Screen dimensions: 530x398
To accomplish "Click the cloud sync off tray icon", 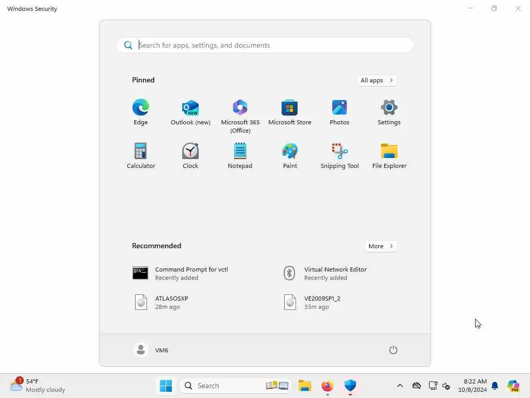I will click(x=417, y=386).
